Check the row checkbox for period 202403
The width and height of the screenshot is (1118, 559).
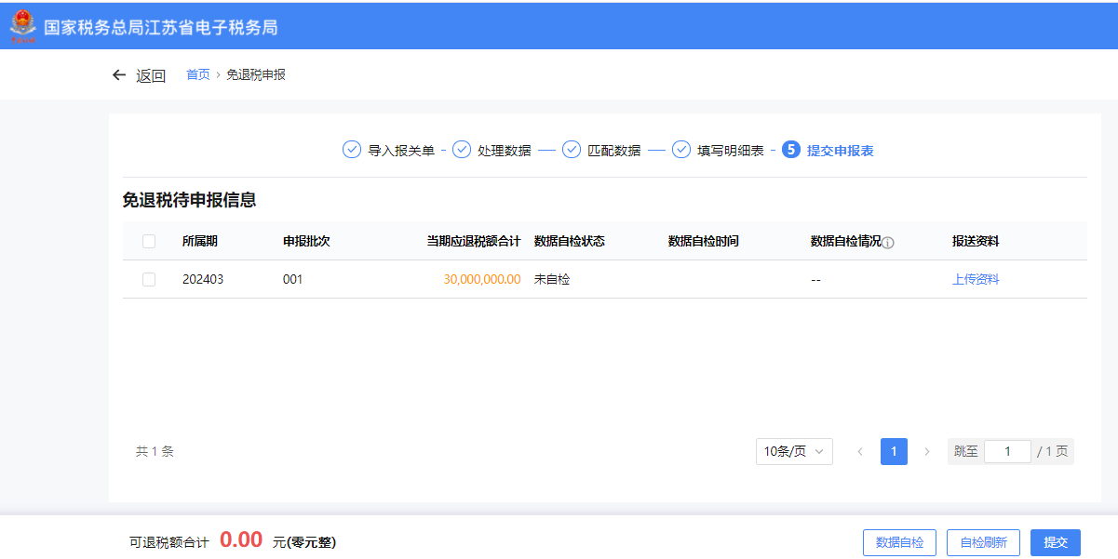tap(149, 279)
